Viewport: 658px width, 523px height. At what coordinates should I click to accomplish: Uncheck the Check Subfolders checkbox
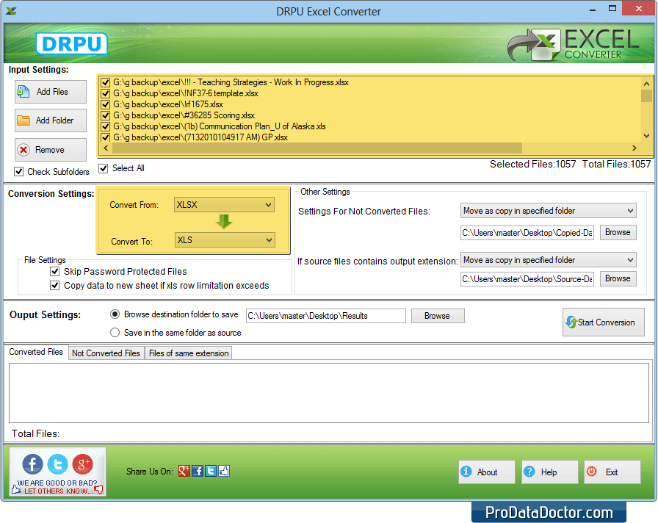(18, 172)
